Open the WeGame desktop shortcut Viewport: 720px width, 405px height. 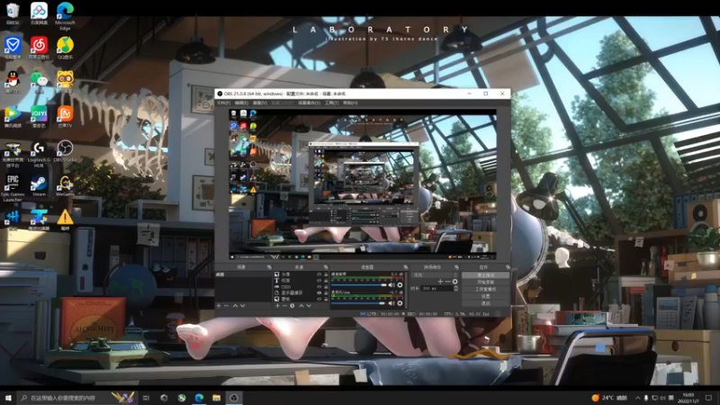tap(65, 185)
